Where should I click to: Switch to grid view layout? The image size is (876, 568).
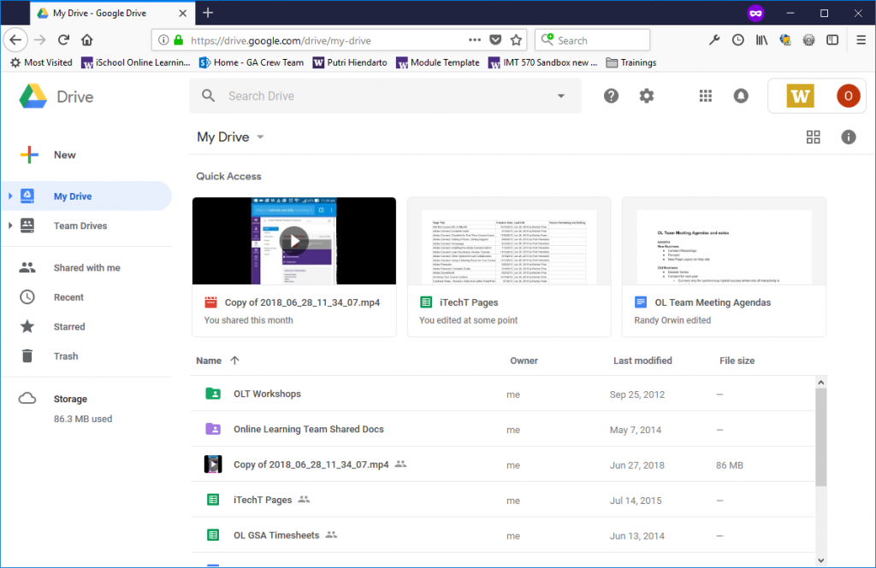[813, 138]
